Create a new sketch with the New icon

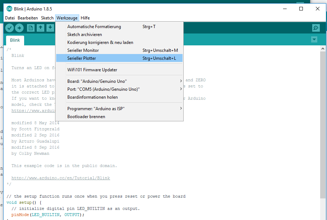31,28
